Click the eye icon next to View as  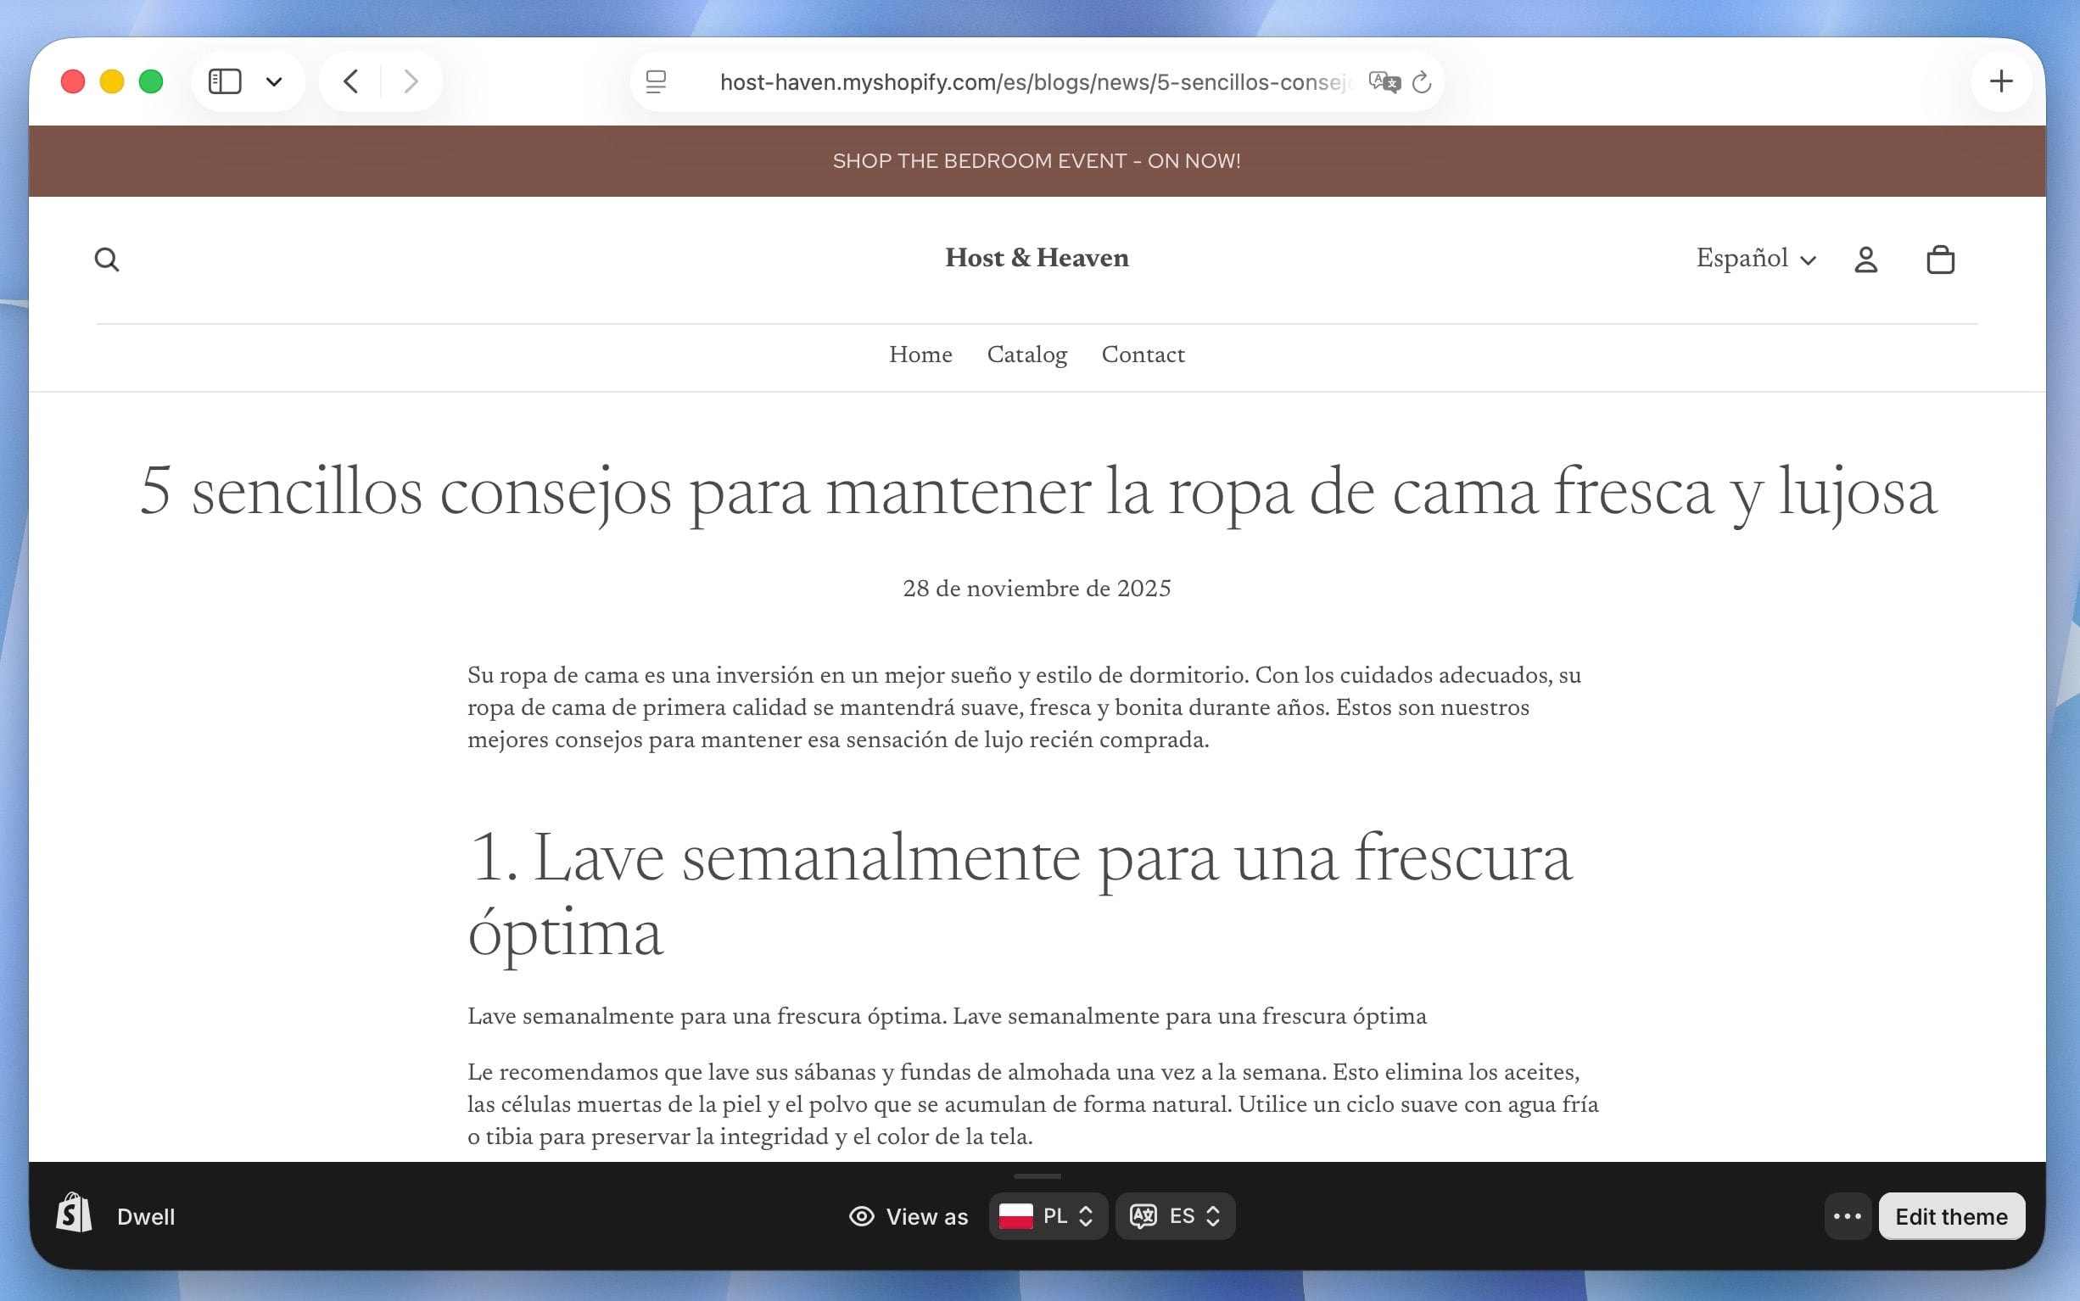(861, 1216)
